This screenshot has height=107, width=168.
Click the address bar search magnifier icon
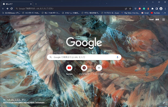click(x=17, y=9)
